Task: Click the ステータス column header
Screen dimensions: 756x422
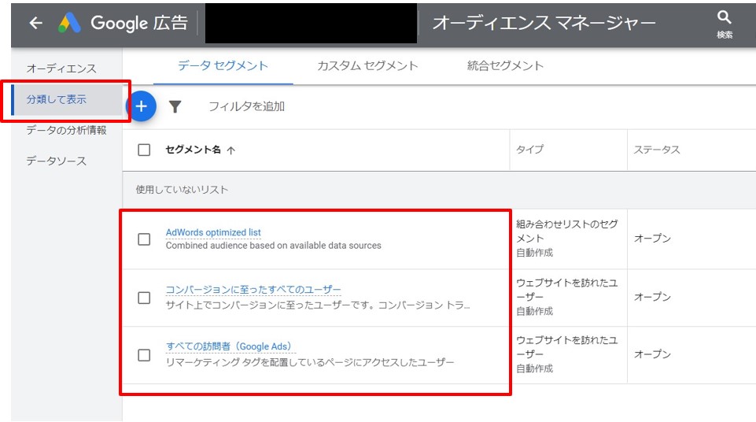Action: click(657, 150)
